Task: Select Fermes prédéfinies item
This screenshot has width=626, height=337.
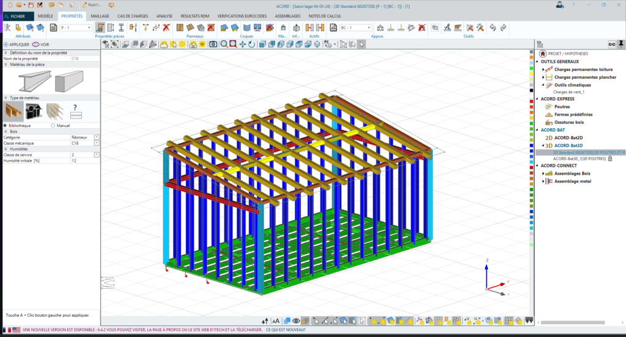Action: [573, 114]
